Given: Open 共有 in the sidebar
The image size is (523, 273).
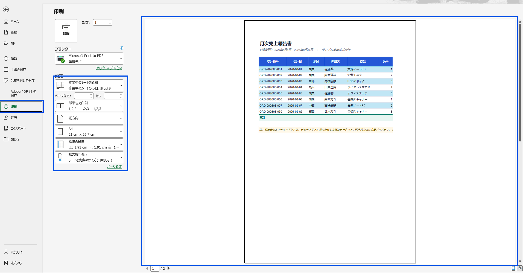Looking at the screenshot, I should tap(21, 117).
